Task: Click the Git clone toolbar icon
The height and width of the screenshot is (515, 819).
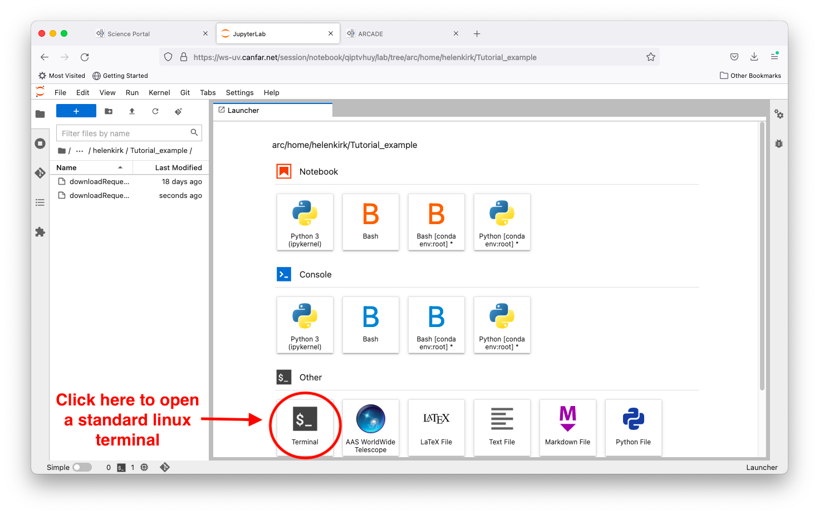Action: click(179, 111)
